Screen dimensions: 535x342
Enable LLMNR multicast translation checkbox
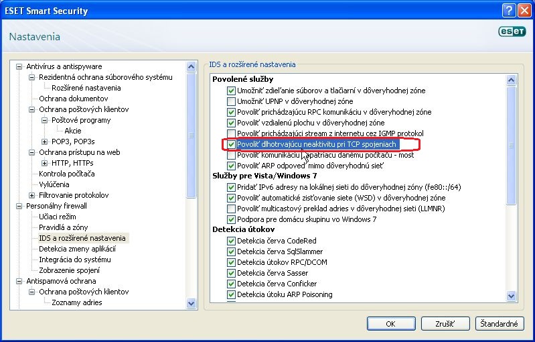click(231, 209)
